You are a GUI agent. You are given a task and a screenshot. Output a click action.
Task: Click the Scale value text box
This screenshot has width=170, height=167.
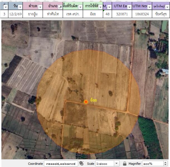105,163
